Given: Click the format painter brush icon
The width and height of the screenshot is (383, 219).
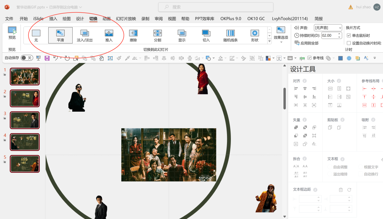Looking at the screenshot, I should pyautogui.click(x=119, y=58).
